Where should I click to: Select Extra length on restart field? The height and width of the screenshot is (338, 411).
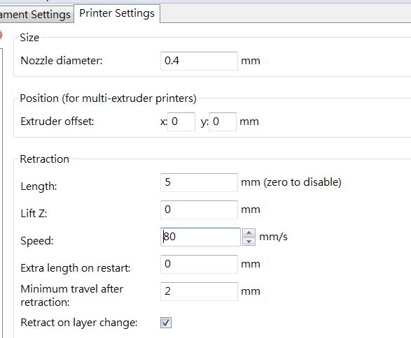pos(200,264)
